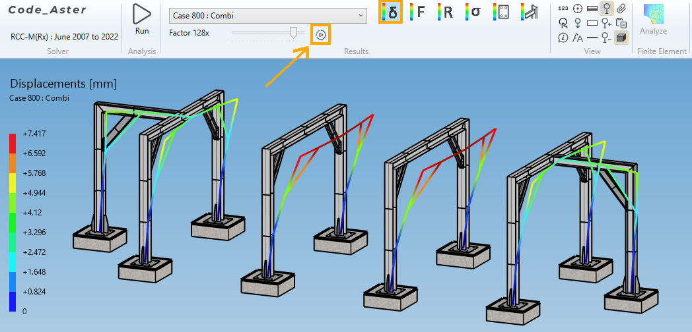Toggle 3D solid cube rendering view
Image resolution: width=692 pixels, height=332 pixels.
point(621,38)
